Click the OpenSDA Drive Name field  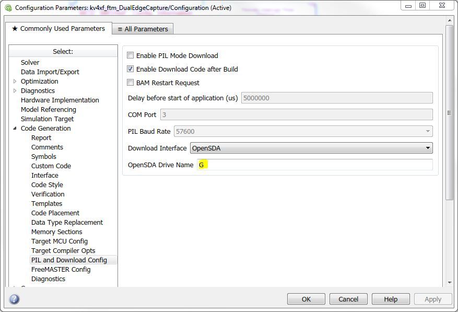point(315,165)
